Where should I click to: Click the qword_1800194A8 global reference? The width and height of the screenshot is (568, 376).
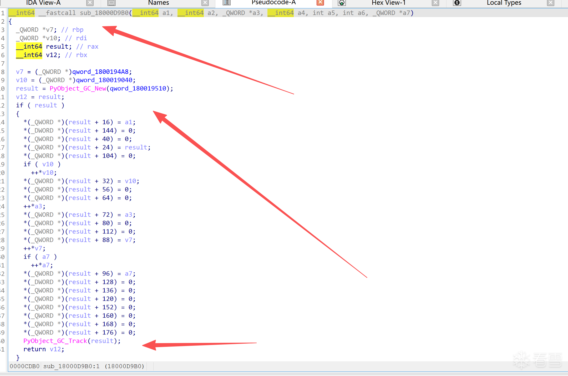[100, 72]
